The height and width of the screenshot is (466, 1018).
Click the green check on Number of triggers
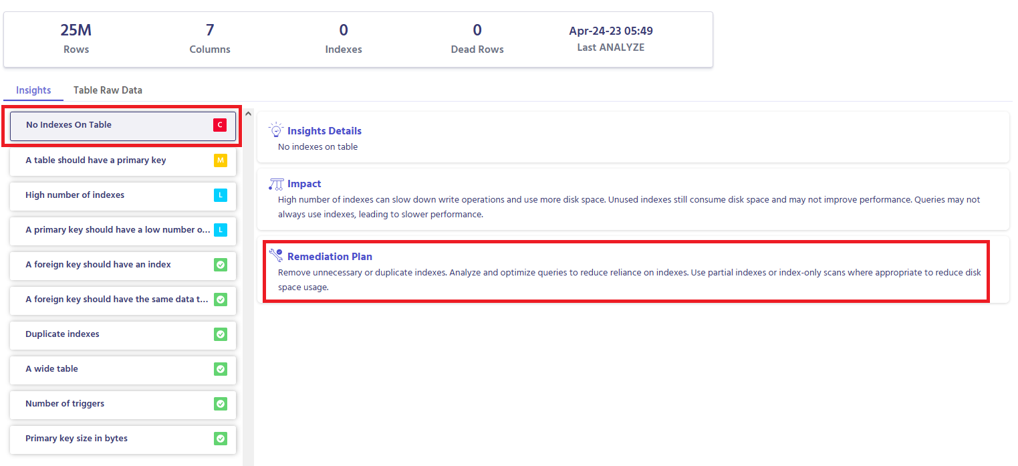click(221, 404)
